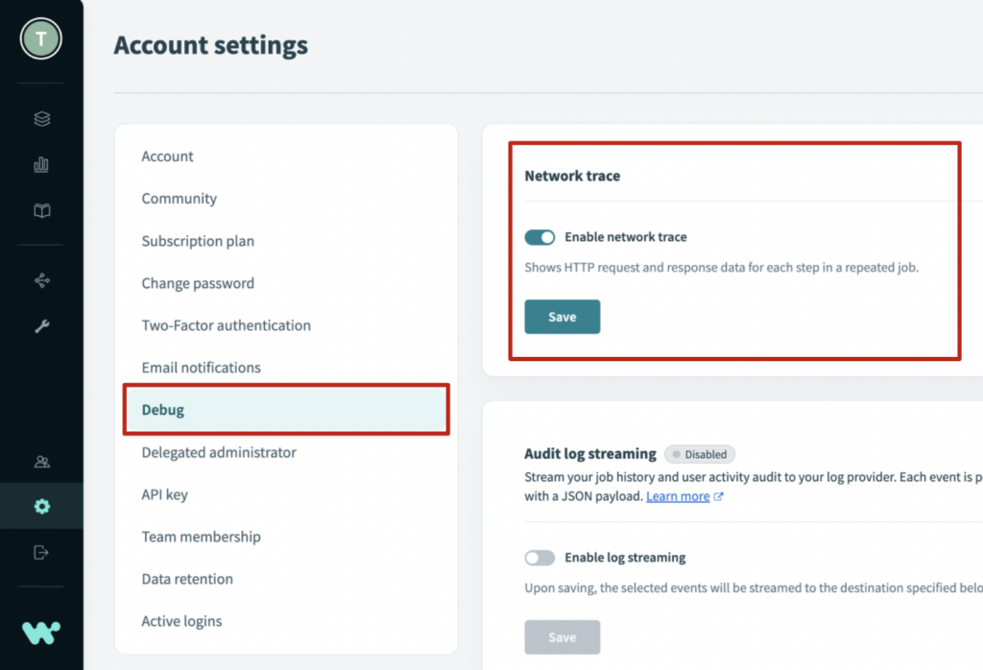
Task: Click the user avatar icon "T"
Action: point(41,38)
